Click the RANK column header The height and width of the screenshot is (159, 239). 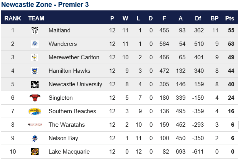coord(13,18)
